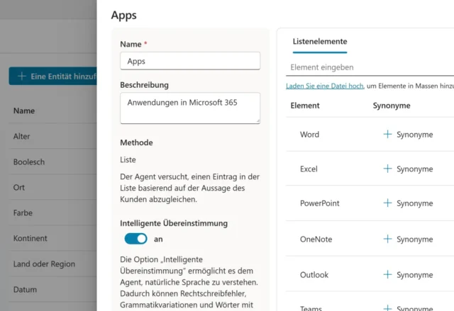The height and width of the screenshot is (311, 454).
Task: Open the 'Laden Sie eine Datei hoch' link
Action: pos(325,86)
